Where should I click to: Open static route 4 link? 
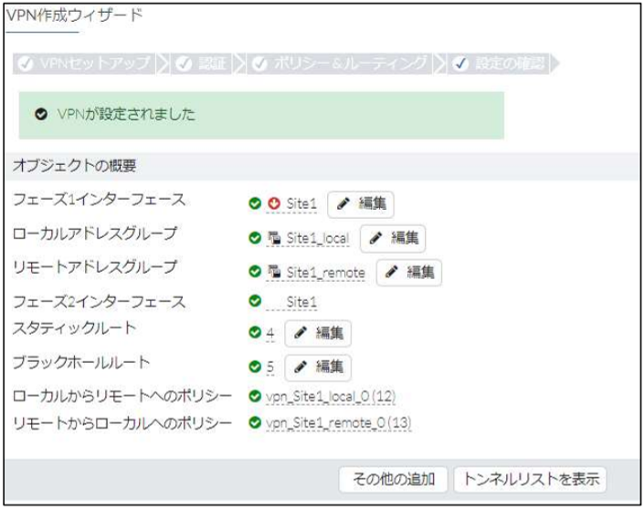pyautogui.click(x=269, y=333)
